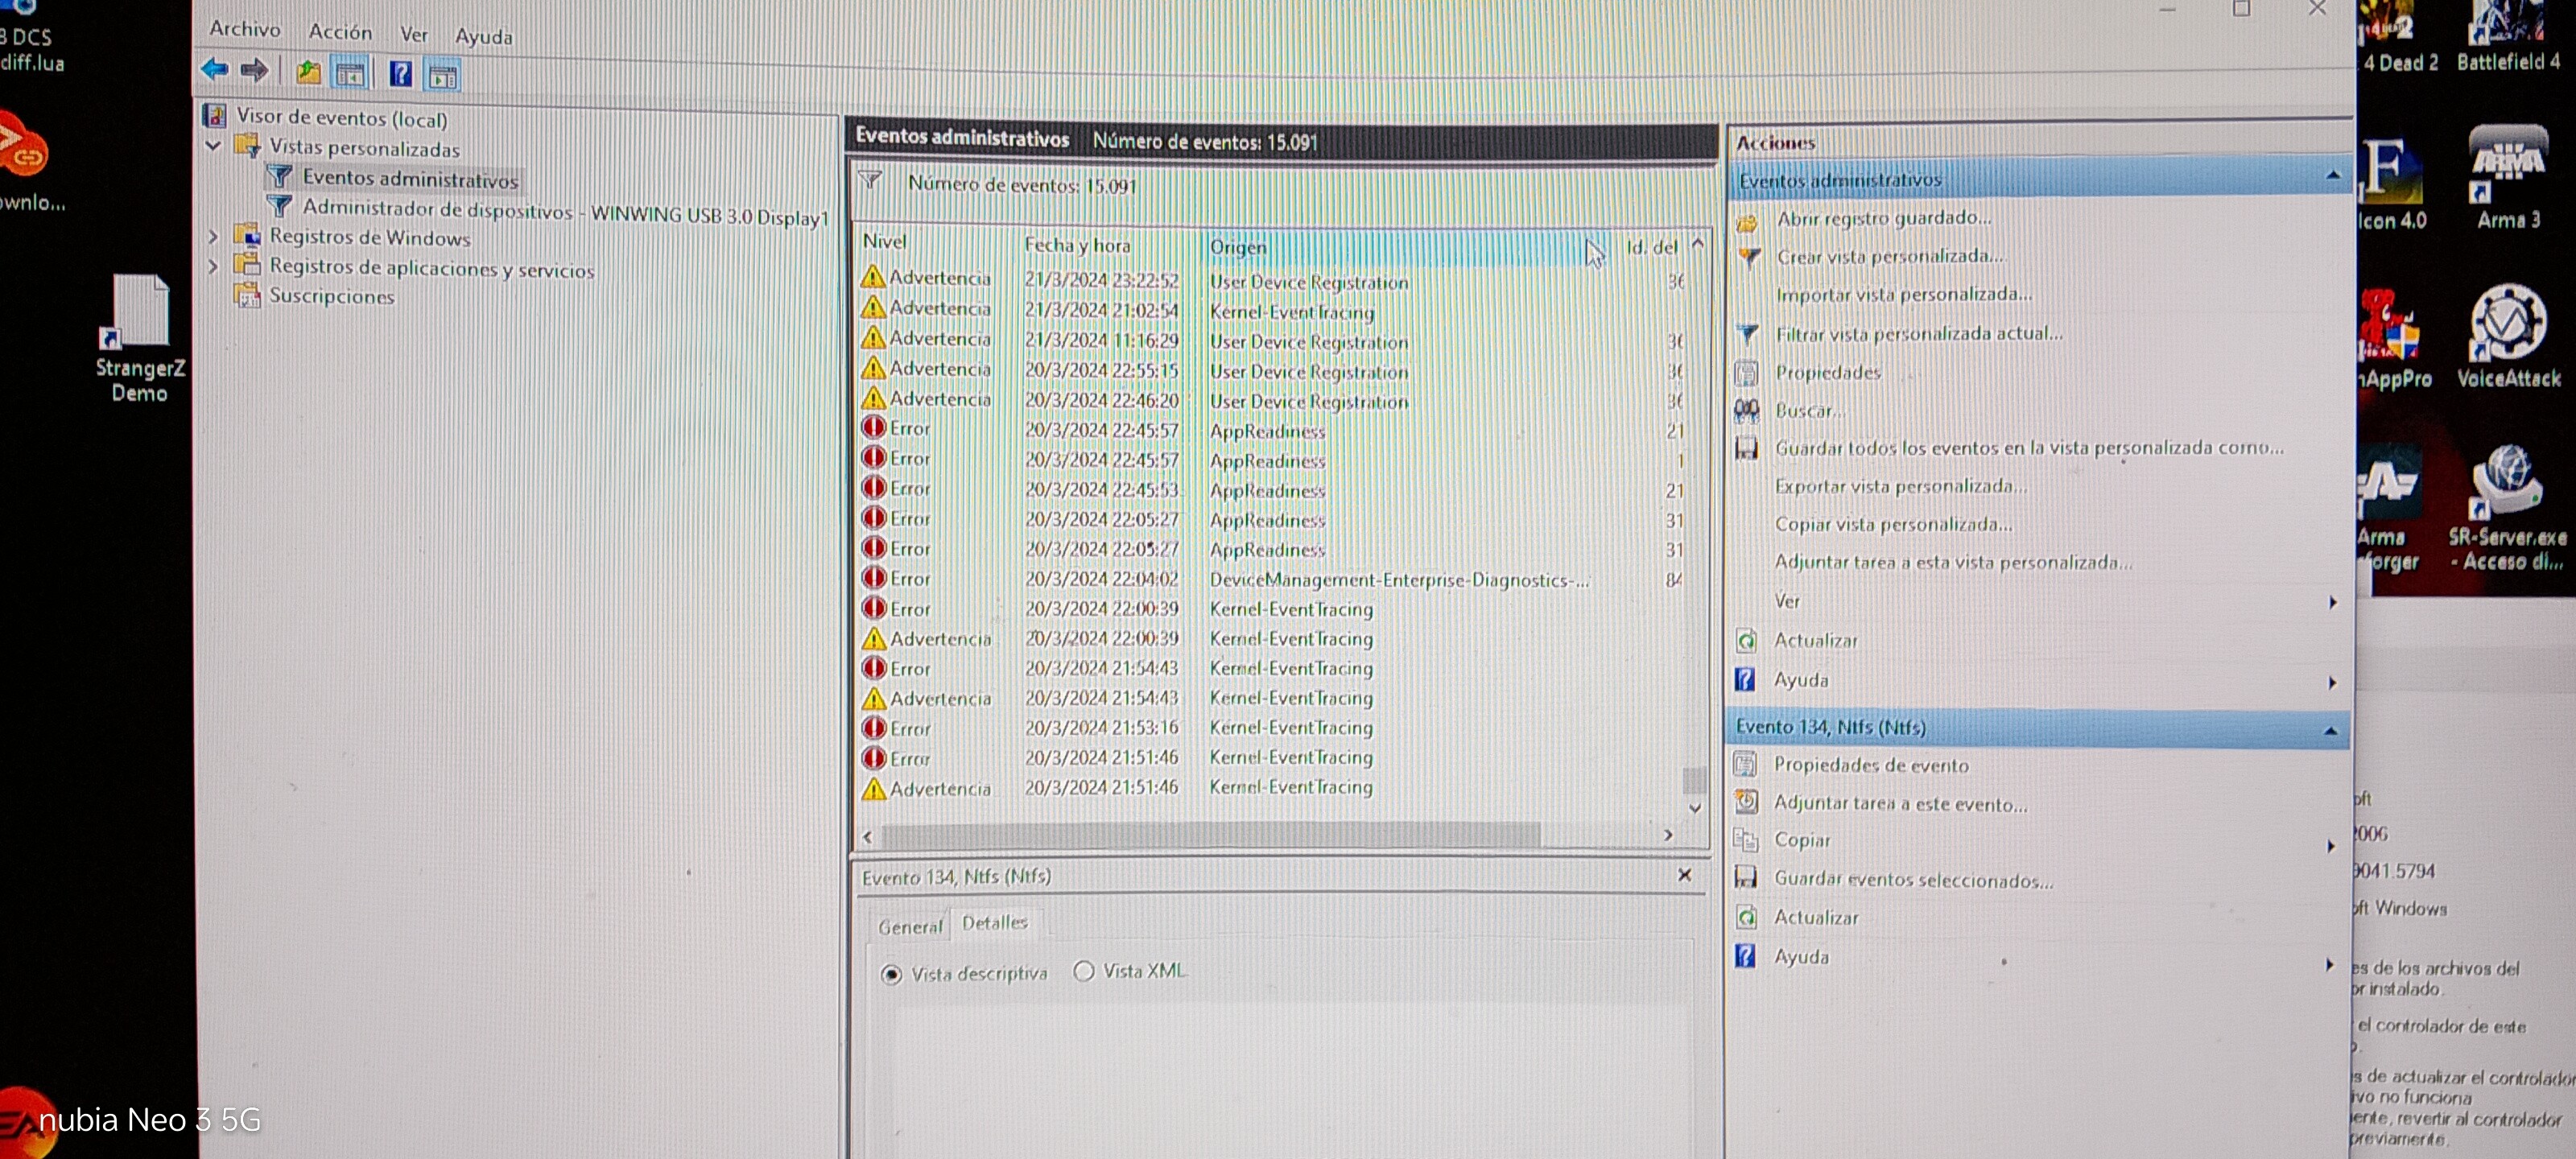Collapse the Eventos administrativos actions section
Screen dimensions: 2576x1159
pos(2332,175)
